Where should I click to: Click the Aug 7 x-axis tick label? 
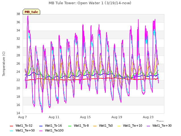pyautogui.click(x=22, y=117)
